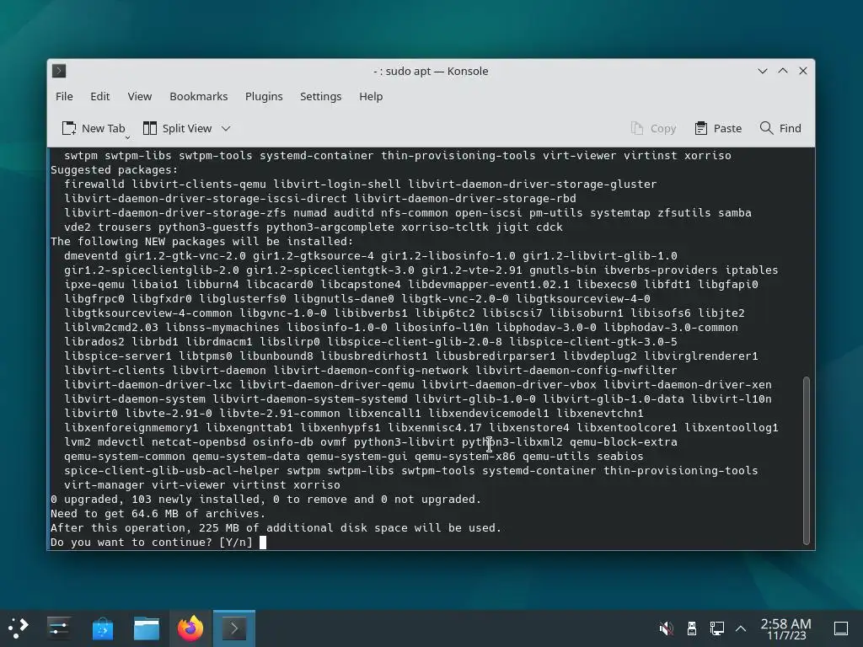The image size is (863, 647).
Task: Launch Firefox from the taskbar
Action: 190,628
